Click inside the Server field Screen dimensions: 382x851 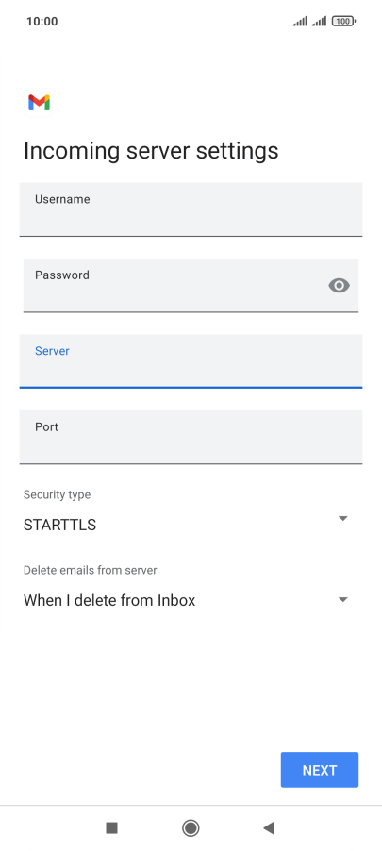click(x=191, y=361)
